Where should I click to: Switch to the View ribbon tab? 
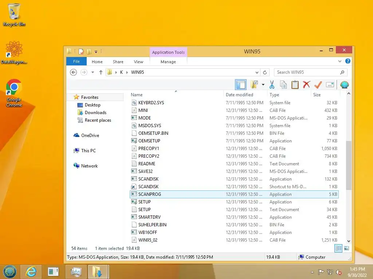coord(138,62)
